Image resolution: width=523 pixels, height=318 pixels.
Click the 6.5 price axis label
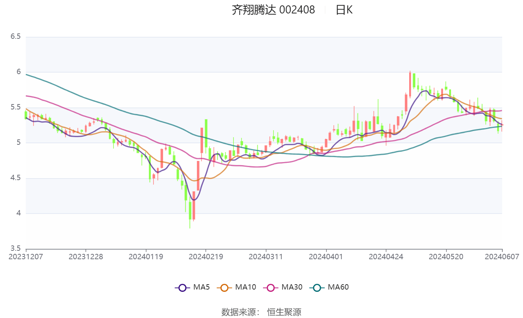pos(15,37)
